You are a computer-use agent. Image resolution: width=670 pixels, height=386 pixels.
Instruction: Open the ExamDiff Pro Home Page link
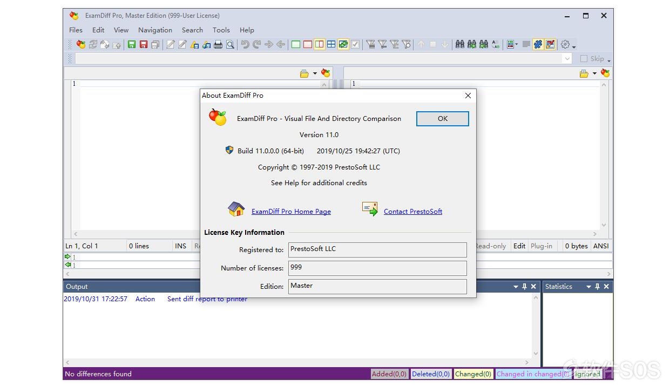291,212
